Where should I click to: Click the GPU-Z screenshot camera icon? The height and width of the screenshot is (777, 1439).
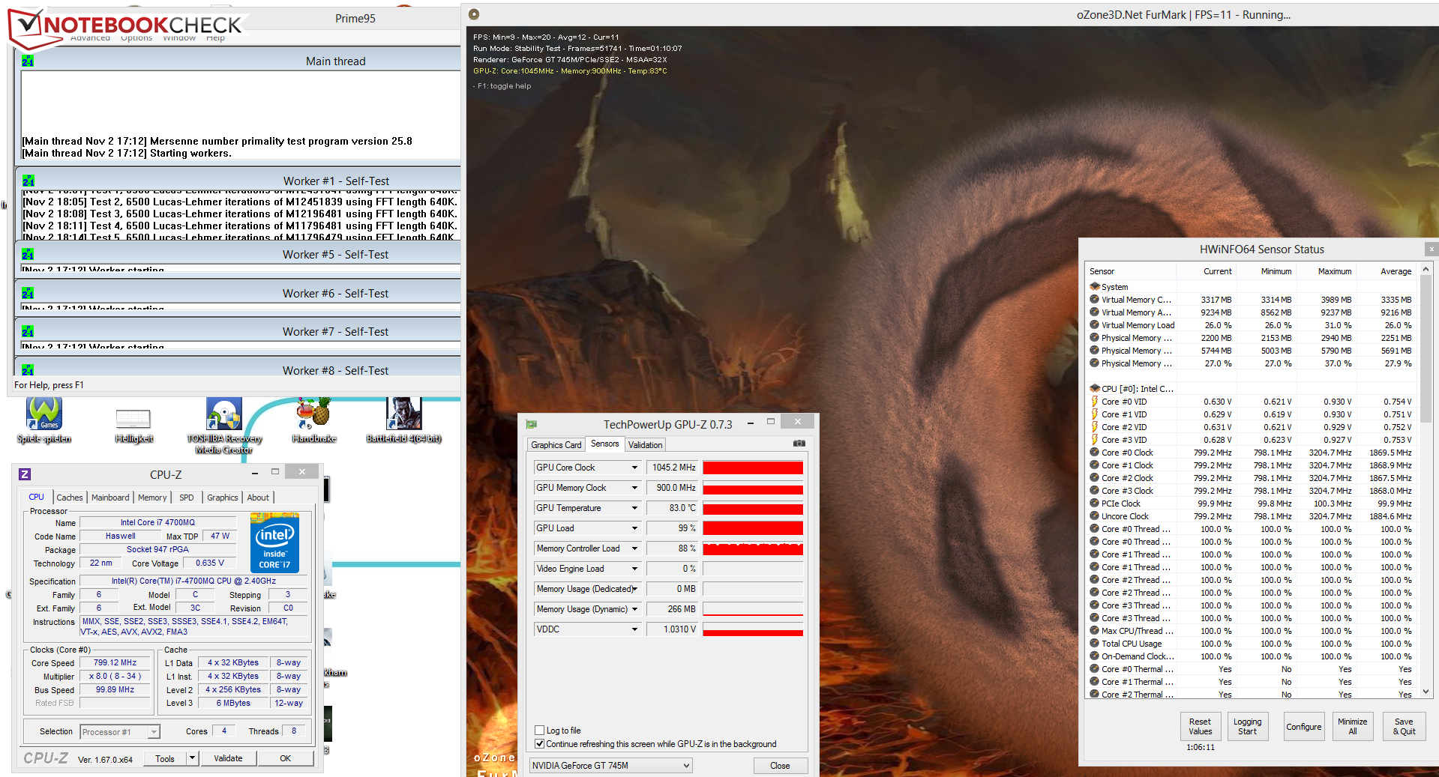[x=799, y=444]
